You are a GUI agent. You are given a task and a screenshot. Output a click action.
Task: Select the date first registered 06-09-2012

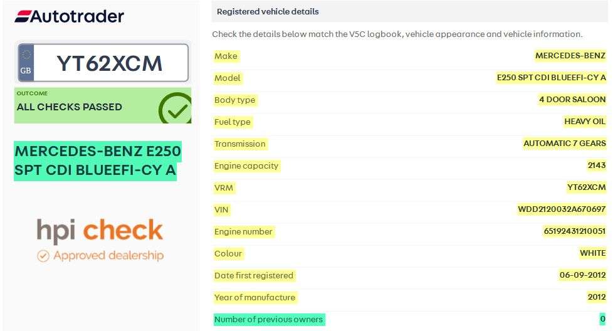583,275
